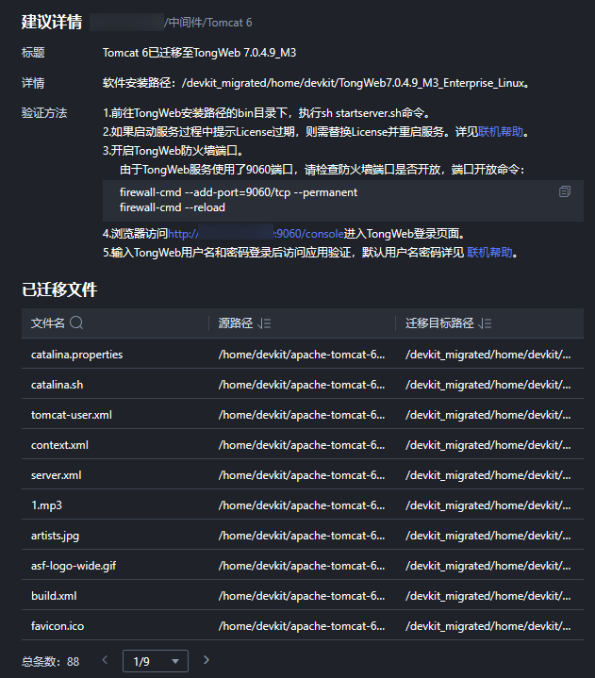Image resolution: width=595 pixels, height=678 pixels.
Task: Click the firewall-cmd --reload command text
Action: click(x=173, y=207)
